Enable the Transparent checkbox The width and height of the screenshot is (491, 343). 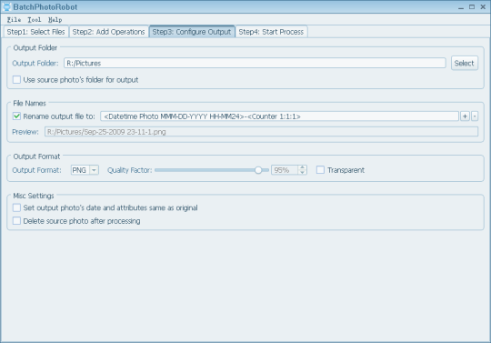pyautogui.click(x=320, y=170)
